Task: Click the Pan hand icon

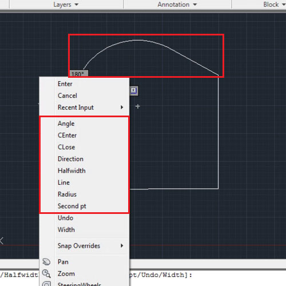Action: [46, 262]
